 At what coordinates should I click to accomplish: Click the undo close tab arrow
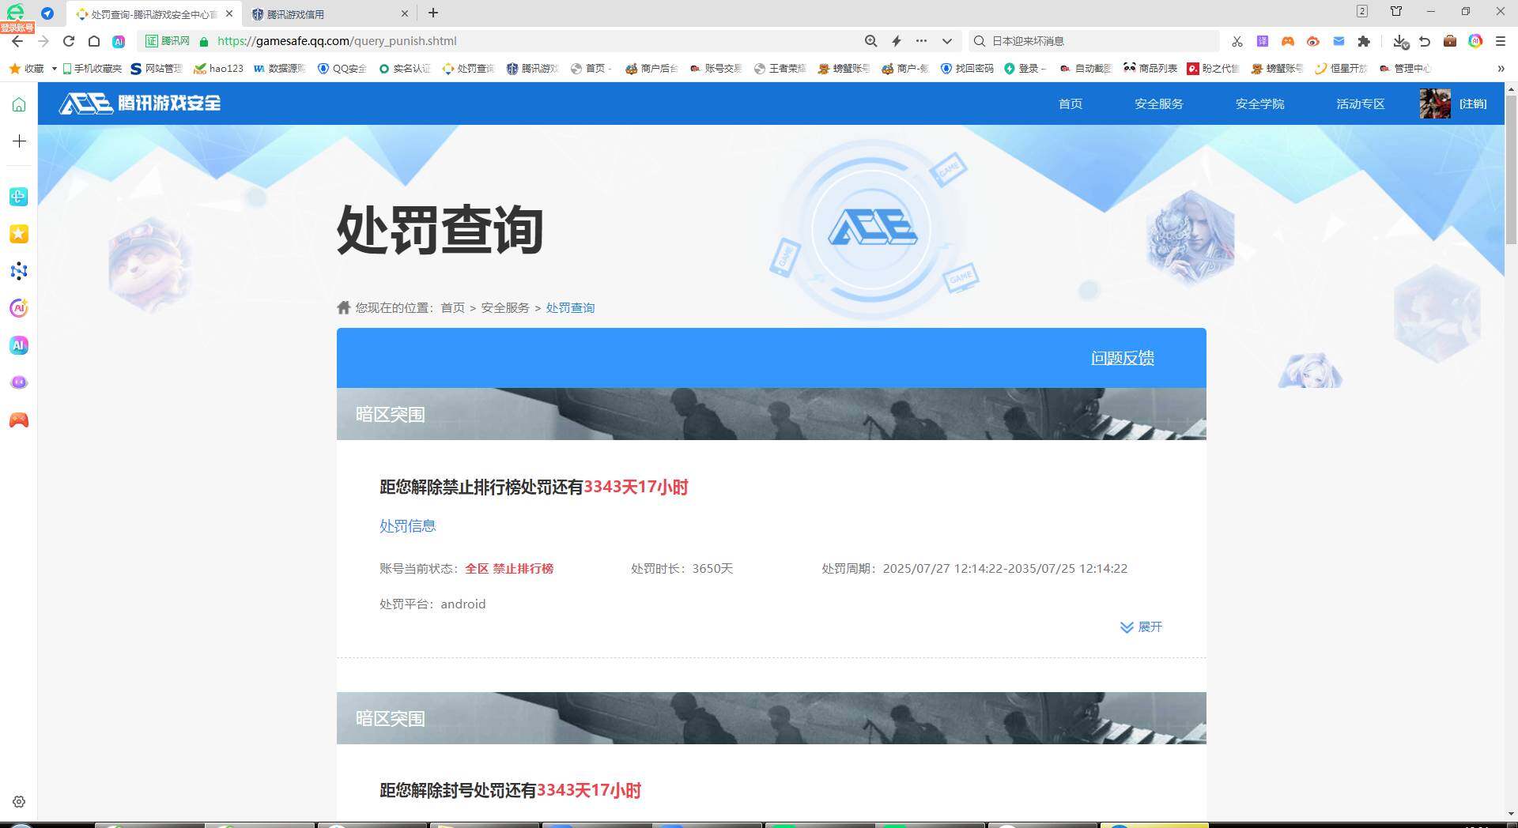click(1425, 41)
